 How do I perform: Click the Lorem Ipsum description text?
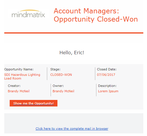point(108,91)
